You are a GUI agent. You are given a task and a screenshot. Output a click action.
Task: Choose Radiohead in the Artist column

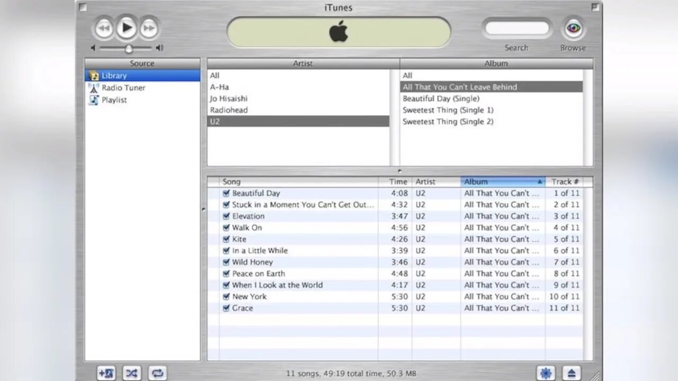pos(298,110)
